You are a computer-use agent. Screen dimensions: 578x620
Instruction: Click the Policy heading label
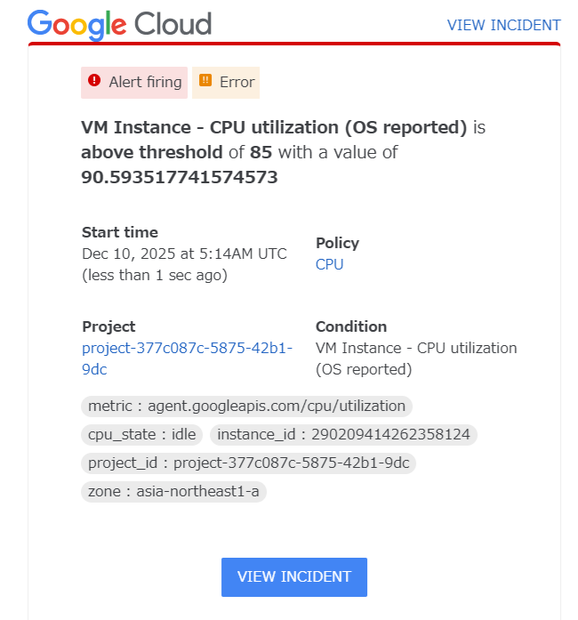click(337, 243)
